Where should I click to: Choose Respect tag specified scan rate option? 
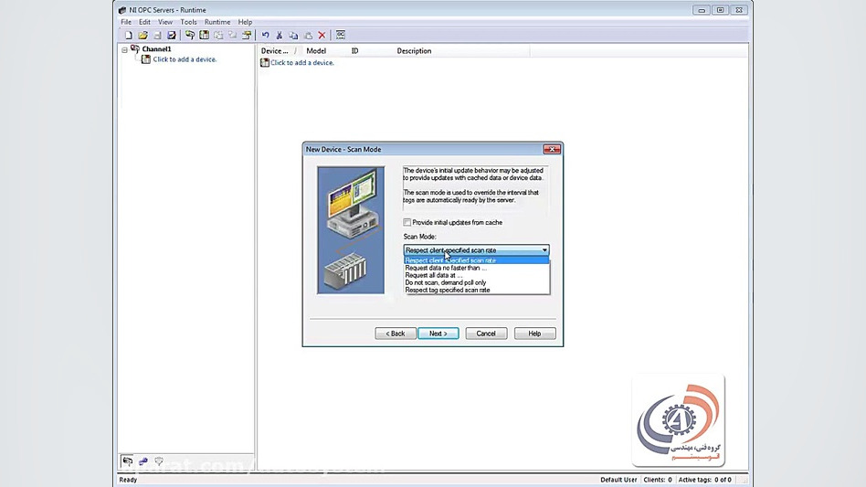(477, 290)
